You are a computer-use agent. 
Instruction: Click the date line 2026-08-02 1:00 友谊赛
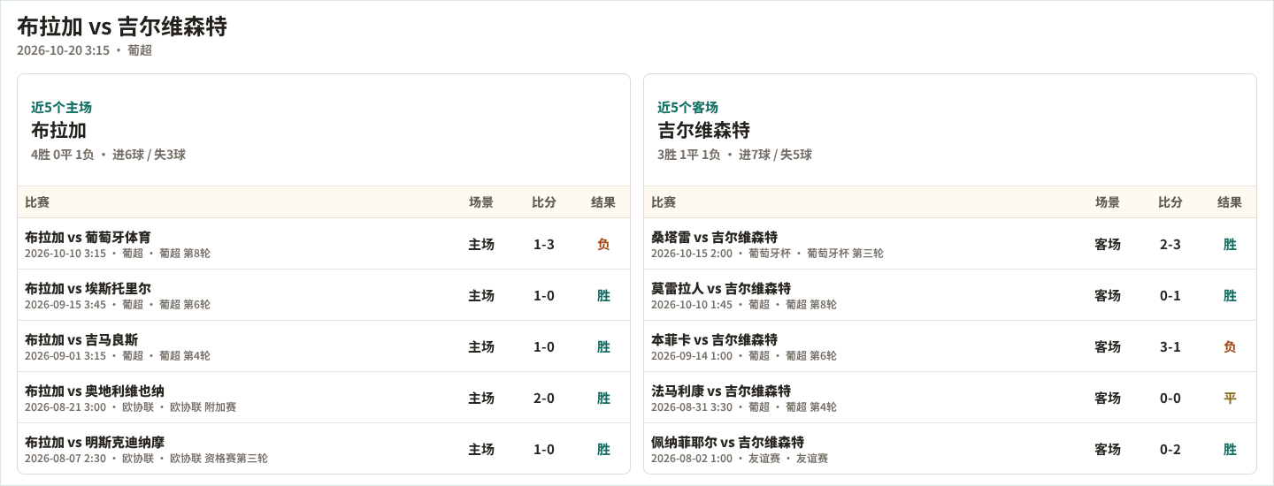click(x=740, y=459)
